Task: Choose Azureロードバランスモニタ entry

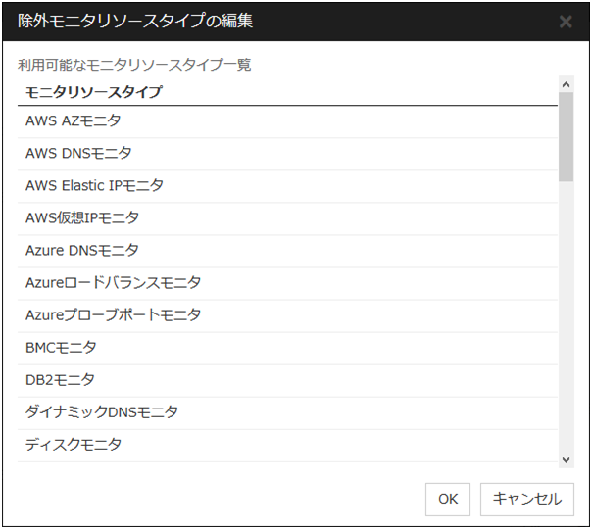Action: pos(114,283)
